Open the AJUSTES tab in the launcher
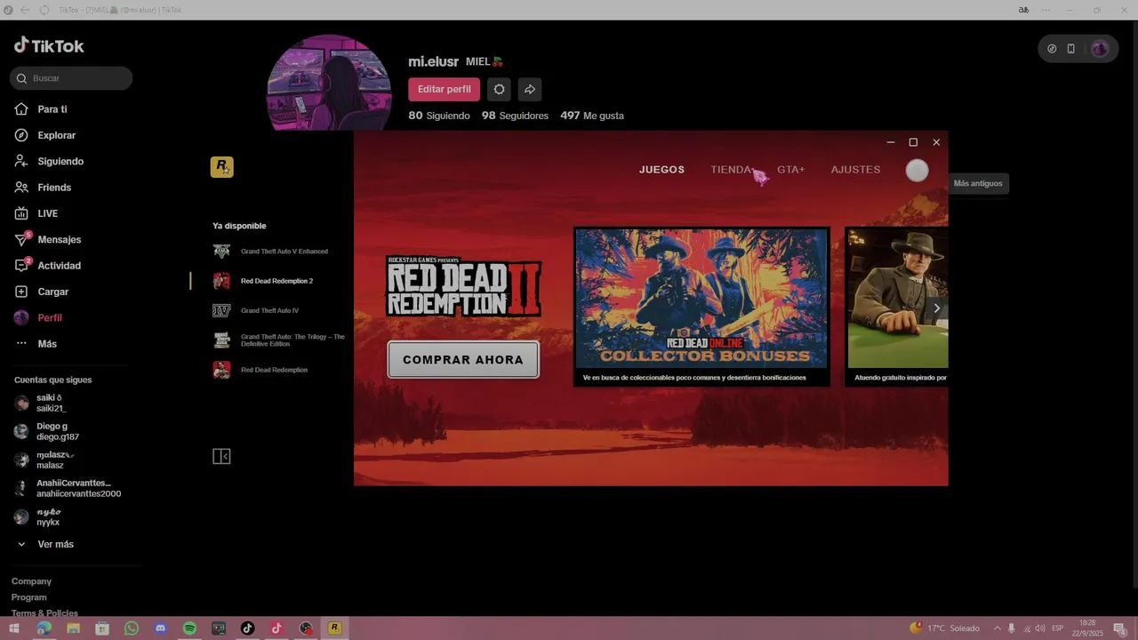The width and height of the screenshot is (1138, 640). 855,170
